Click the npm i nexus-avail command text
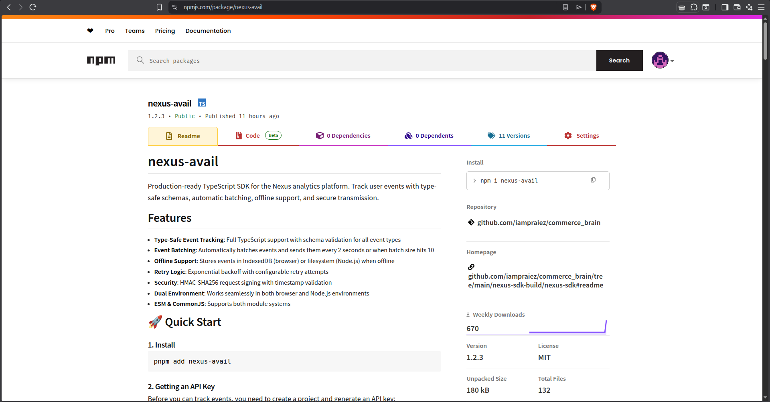The width and height of the screenshot is (770, 402). [509, 181]
